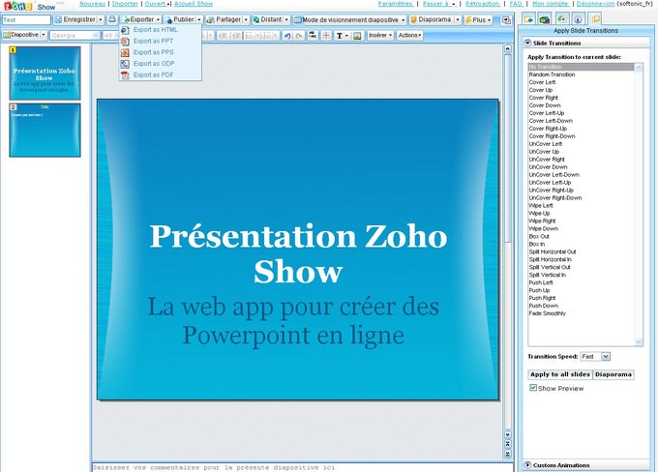This screenshot has height=472, width=658.
Task: Click the collapse panel icon at toolbar end
Action: pyautogui.click(x=506, y=19)
